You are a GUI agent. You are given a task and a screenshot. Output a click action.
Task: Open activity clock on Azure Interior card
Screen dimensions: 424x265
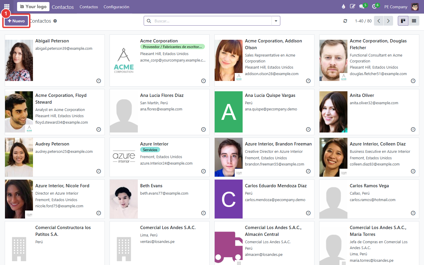tap(203, 171)
